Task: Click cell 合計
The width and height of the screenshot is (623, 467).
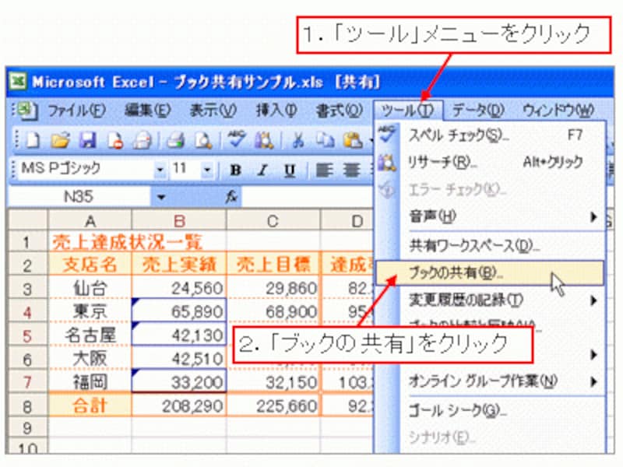Action: click(90, 406)
